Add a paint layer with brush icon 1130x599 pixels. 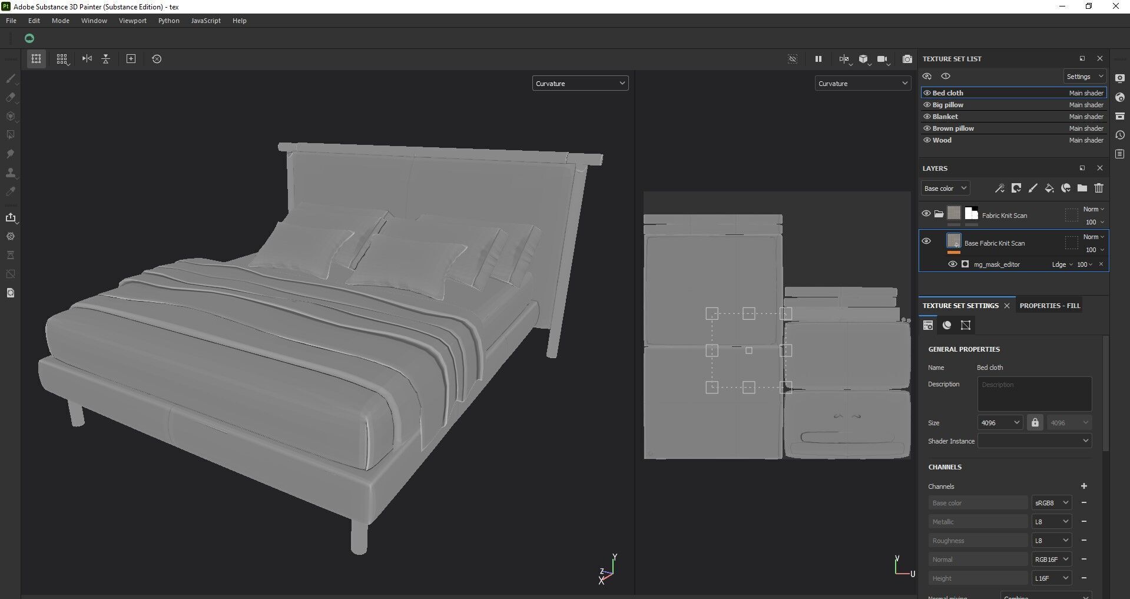(1032, 188)
